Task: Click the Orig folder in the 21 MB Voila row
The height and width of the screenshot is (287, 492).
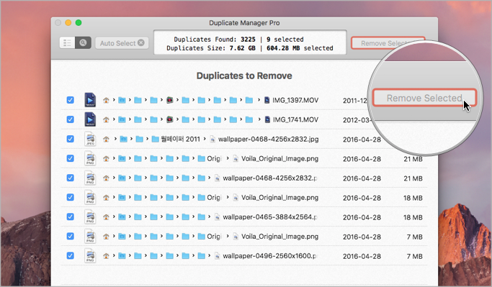Action: 210,158
